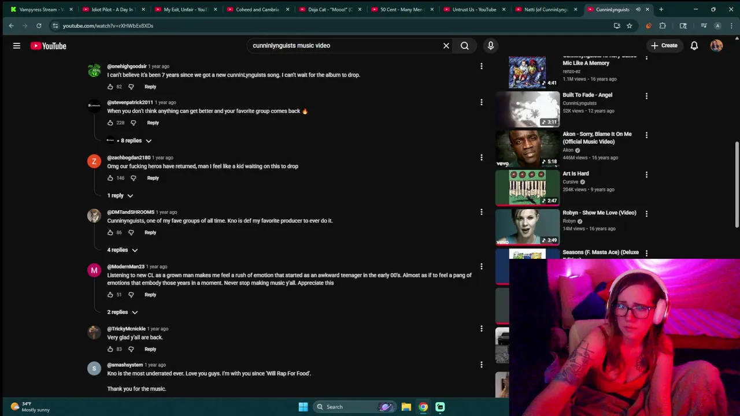The image size is (740, 416).
Task: Like the comment by @stevenpatrick2011
Action: coord(110,122)
